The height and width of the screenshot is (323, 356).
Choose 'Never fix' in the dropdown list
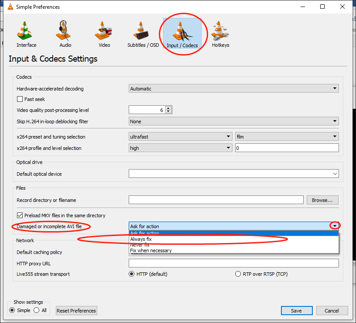click(x=234, y=245)
